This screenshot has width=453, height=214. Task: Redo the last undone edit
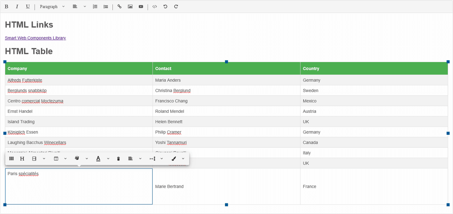tap(176, 7)
